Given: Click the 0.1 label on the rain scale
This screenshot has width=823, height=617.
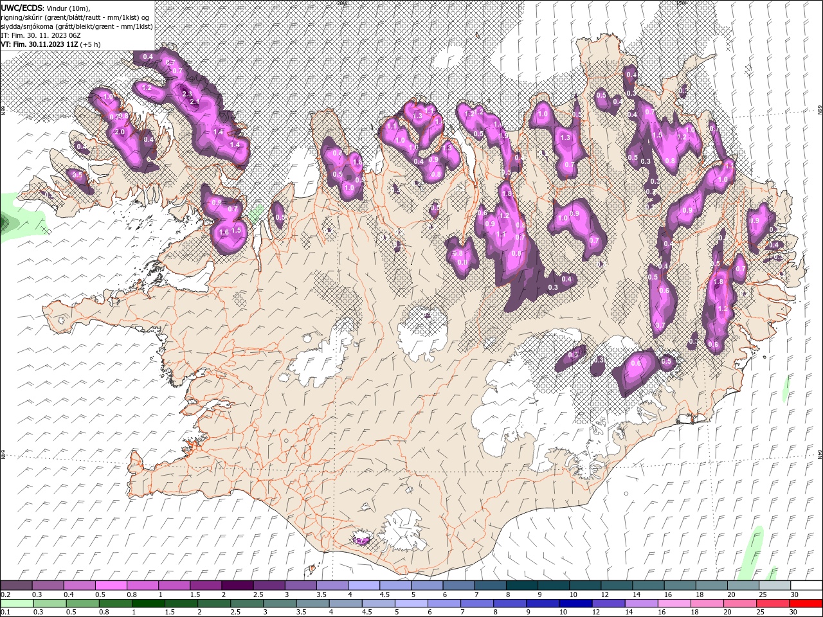Looking at the screenshot, I should [x=6, y=612].
